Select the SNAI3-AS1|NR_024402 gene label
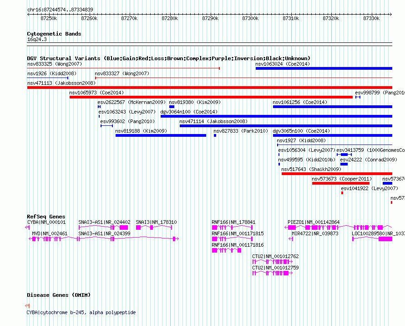 pos(104,222)
